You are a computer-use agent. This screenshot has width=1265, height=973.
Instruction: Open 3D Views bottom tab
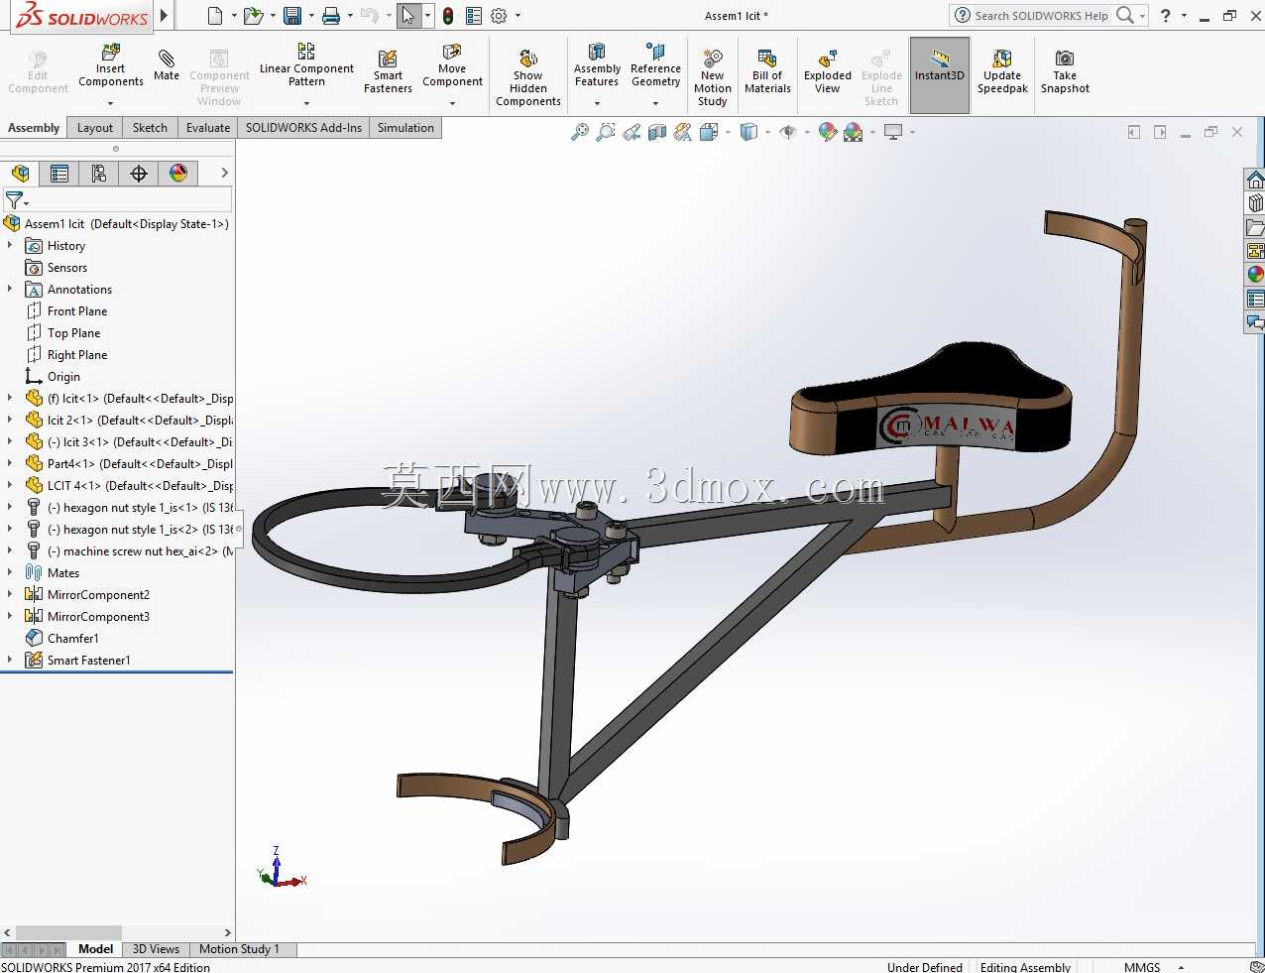click(156, 949)
